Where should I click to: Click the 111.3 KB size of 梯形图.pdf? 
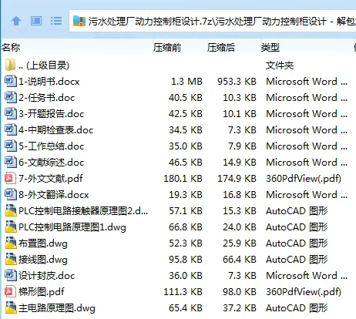click(x=183, y=292)
